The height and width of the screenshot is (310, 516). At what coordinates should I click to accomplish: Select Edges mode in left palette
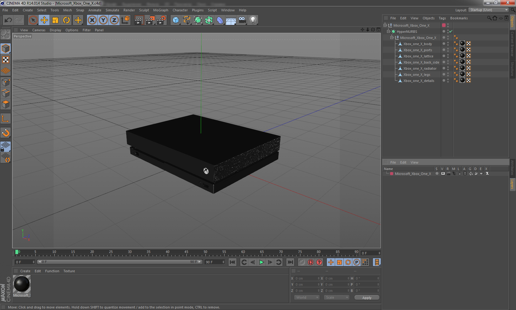(6, 93)
